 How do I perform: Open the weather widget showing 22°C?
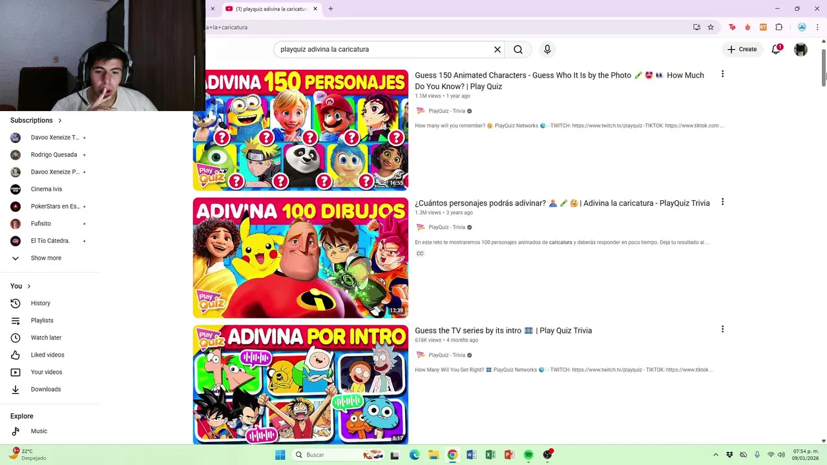(x=27, y=455)
